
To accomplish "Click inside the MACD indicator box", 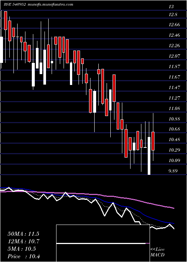I will tap(103, 243).
